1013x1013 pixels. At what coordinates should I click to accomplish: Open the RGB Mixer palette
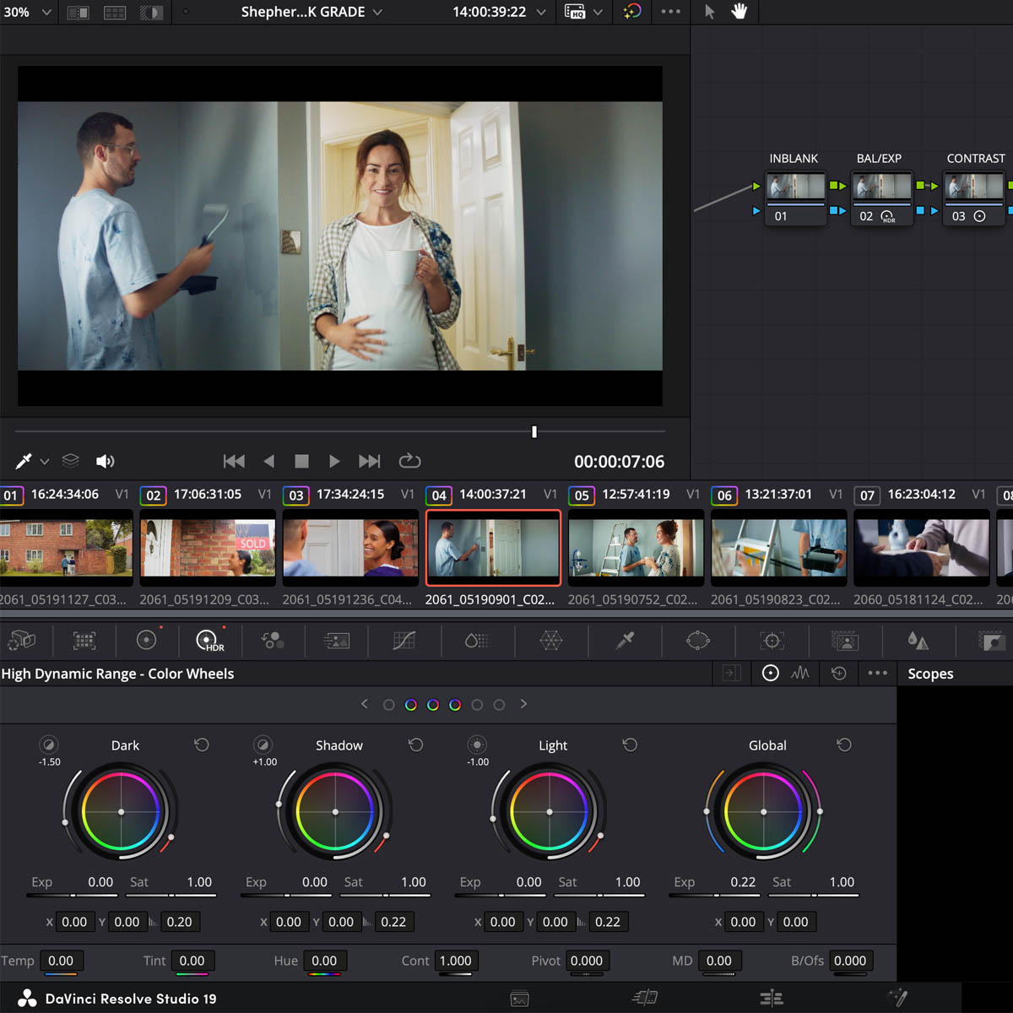coord(273,641)
